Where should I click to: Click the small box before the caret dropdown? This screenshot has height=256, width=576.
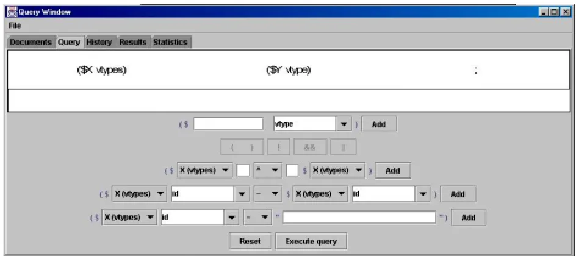[243, 171]
